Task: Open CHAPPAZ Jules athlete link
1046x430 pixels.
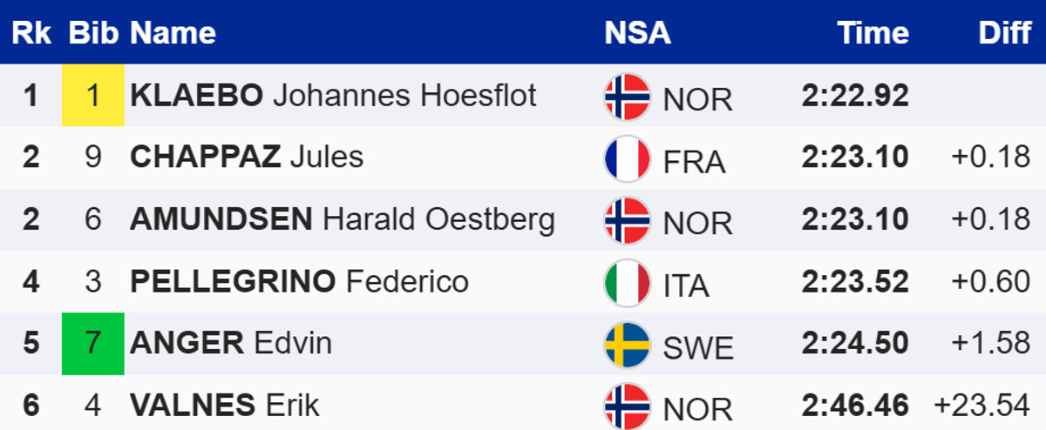Action: [247, 157]
